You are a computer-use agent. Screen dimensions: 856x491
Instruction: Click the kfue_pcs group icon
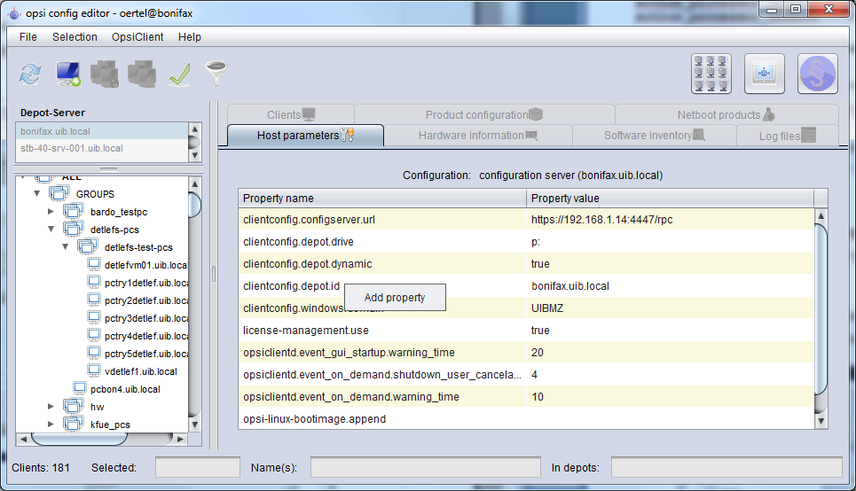(x=73, y=424)
